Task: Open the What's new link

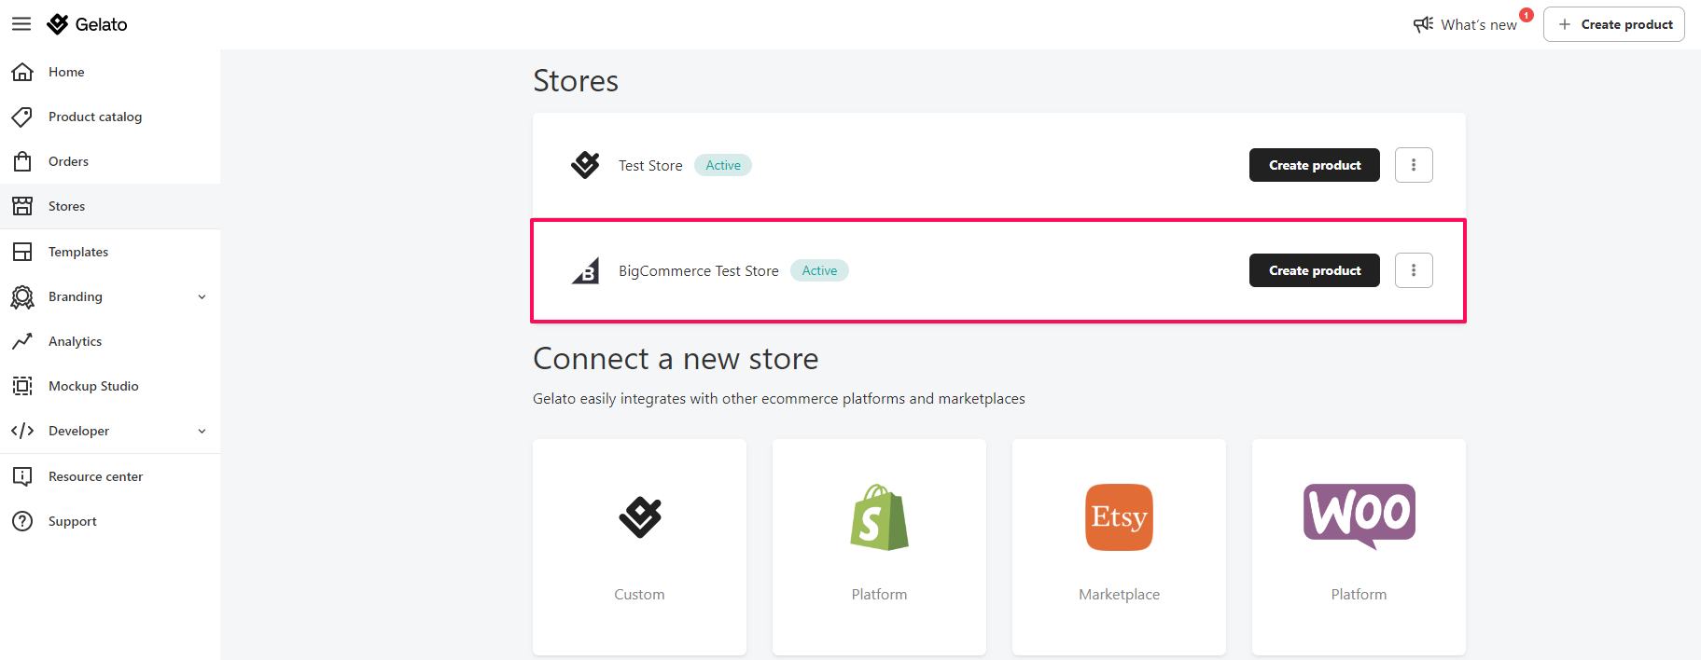Action: click(1478, 25)
